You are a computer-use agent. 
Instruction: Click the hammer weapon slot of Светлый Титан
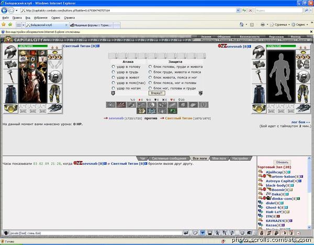tap(10, 77)
